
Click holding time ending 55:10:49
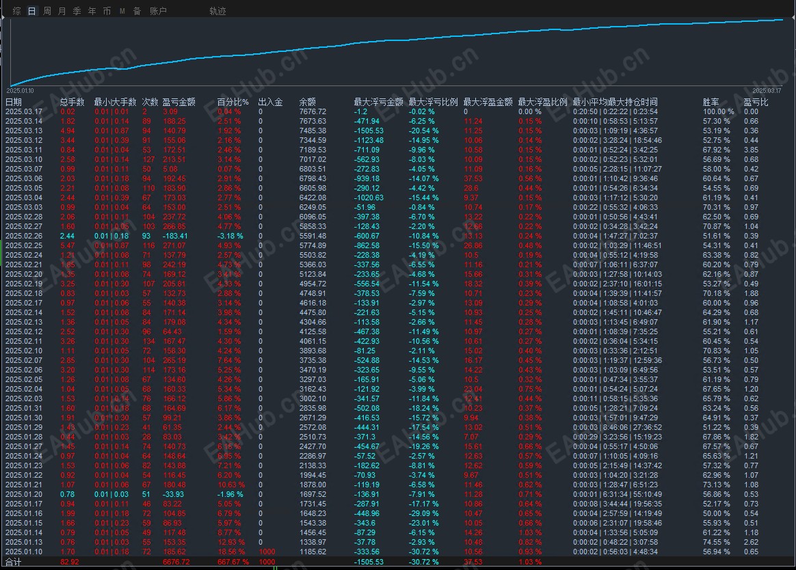(618, 494)
